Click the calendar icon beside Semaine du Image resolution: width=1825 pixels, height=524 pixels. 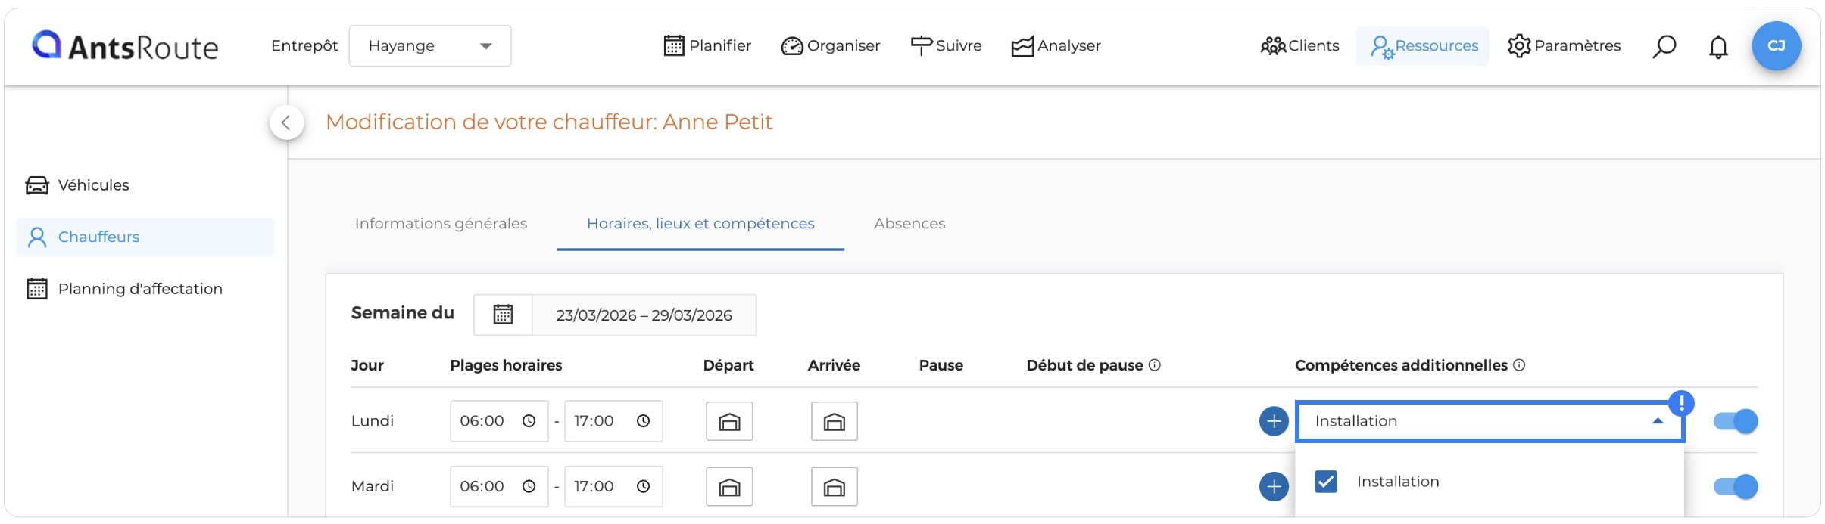click(x=504, y=315)
